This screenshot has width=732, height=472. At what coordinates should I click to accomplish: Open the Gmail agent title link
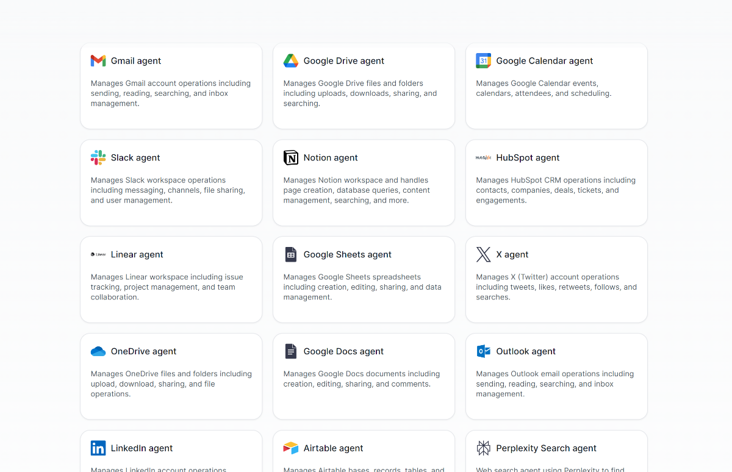click(136, 61)
